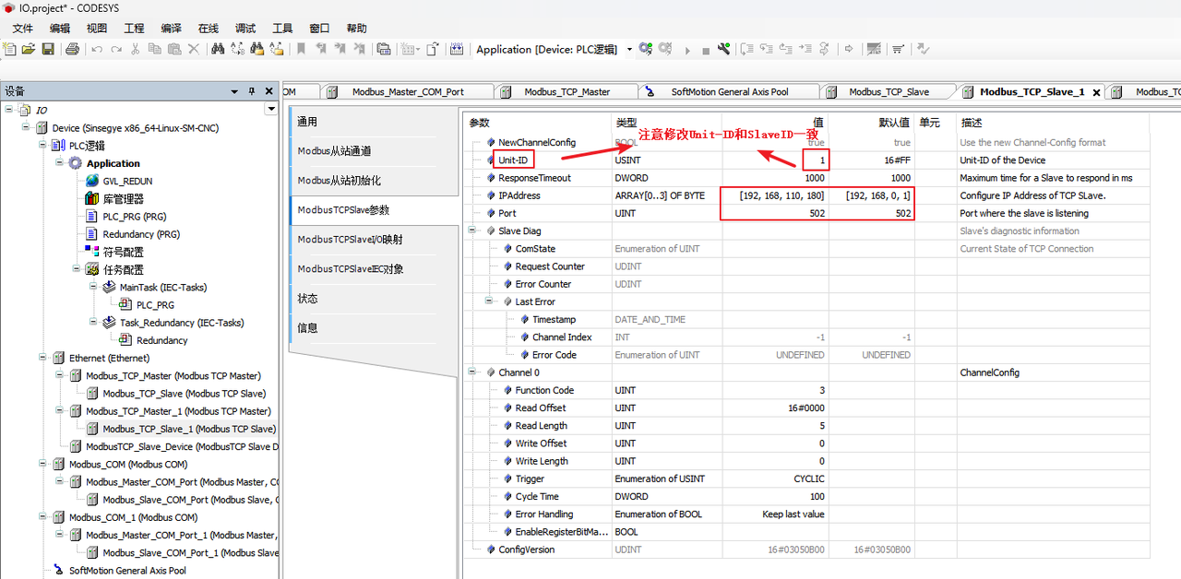Screen dimensions: 1181x579
Task: Open the 在线 menu
Action: click(209, 29)
